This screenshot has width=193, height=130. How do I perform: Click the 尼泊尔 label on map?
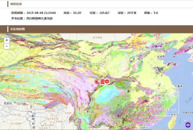(x=7, y=103)
